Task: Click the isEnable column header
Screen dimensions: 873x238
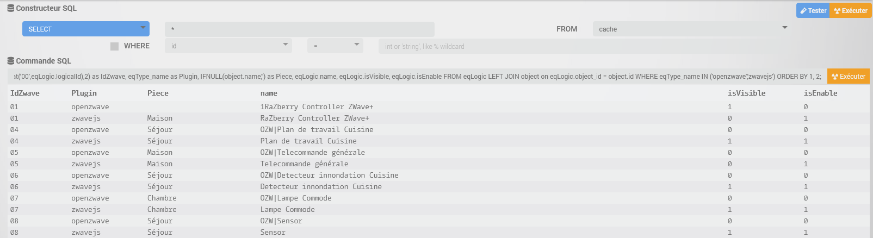Action: pos(820,93)
